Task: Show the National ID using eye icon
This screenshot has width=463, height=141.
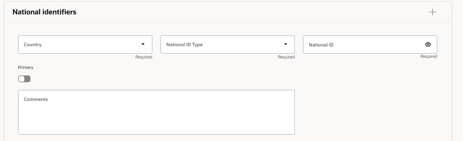Action: (x=428, y=45)
